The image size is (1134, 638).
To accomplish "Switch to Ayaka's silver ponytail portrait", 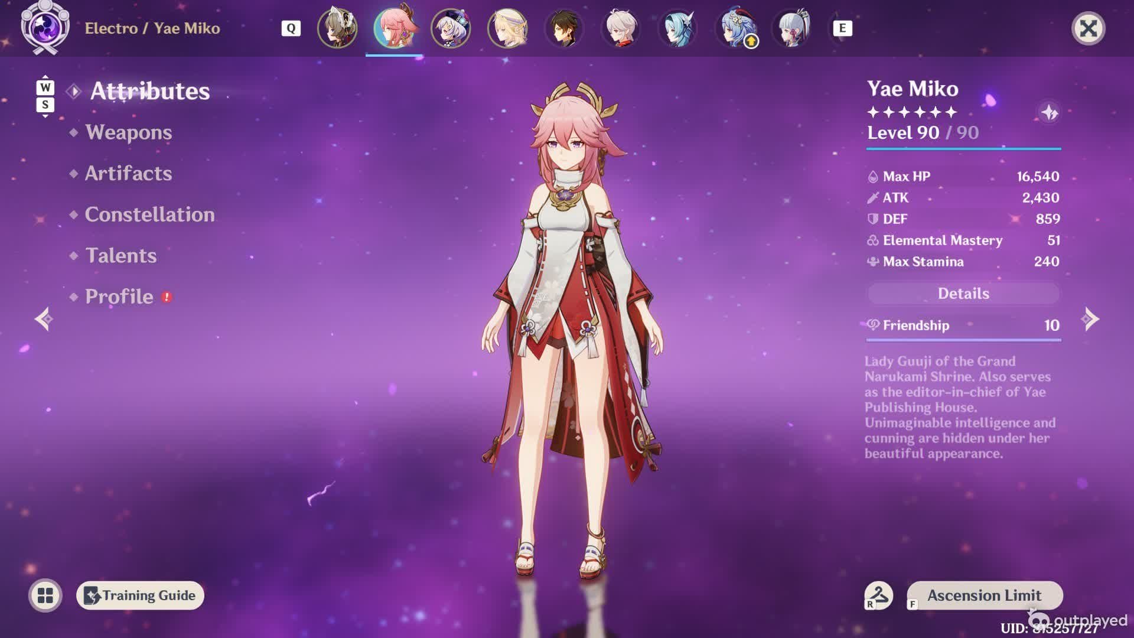I will 791,28.
